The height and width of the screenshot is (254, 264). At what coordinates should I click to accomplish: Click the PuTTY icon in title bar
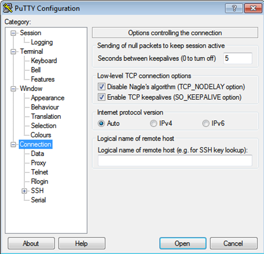tap(8, 8)
